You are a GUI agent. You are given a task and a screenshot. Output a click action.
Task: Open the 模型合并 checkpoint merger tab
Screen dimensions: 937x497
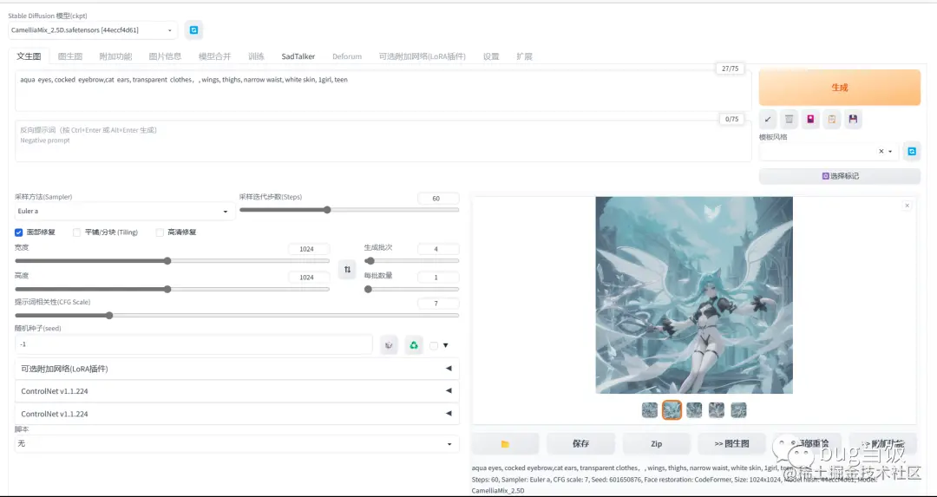click(x=214, y=56)
